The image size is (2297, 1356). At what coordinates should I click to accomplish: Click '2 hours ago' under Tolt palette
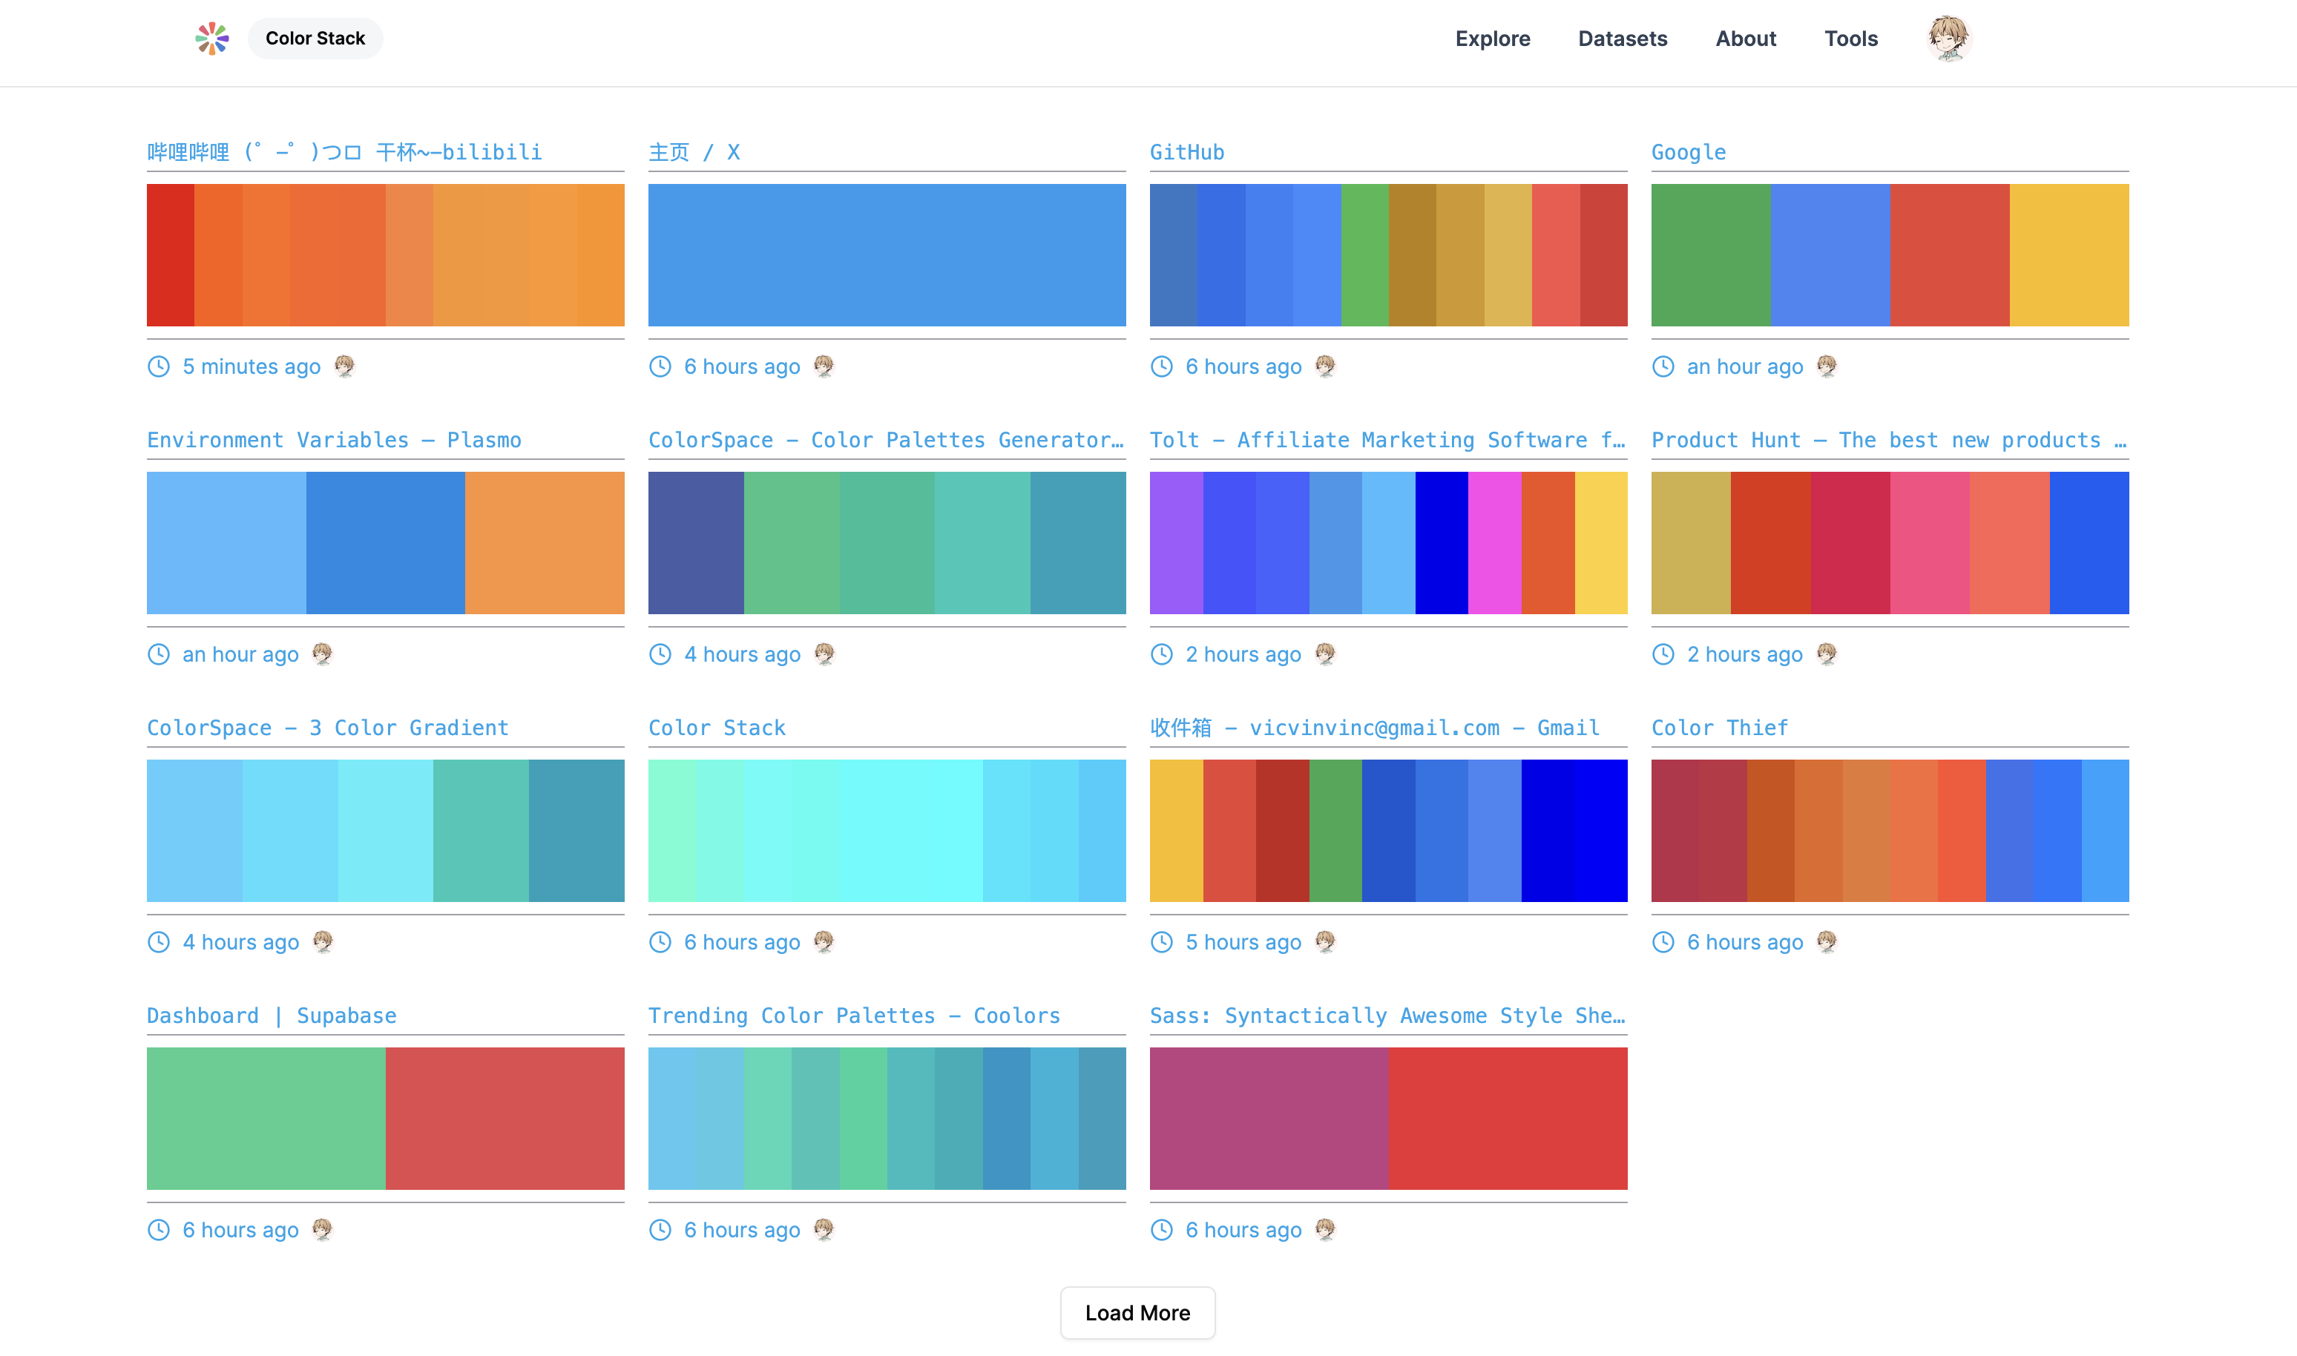coord(1243,654)
